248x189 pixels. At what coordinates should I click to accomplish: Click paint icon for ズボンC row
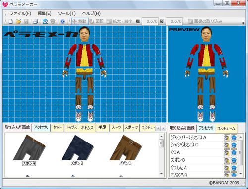[227, 160]
